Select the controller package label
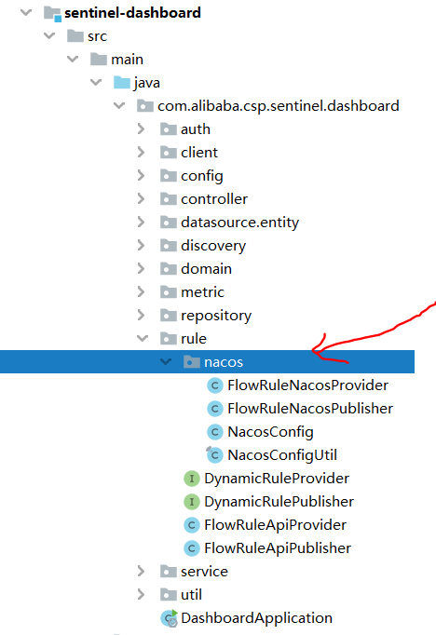The image size is (436, 635). coord(214,199)
